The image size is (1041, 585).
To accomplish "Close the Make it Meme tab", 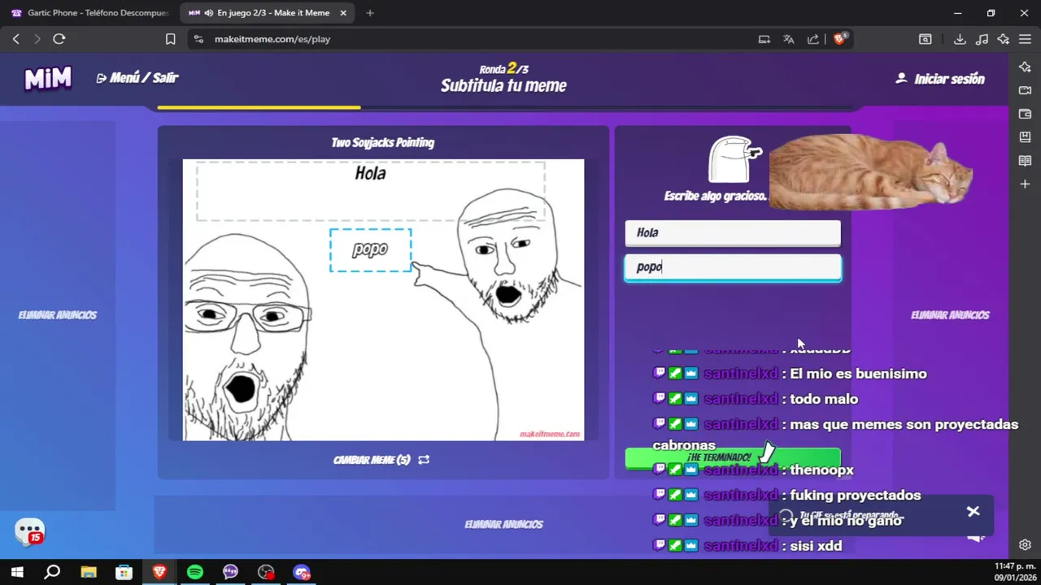I will pos(343,13).
